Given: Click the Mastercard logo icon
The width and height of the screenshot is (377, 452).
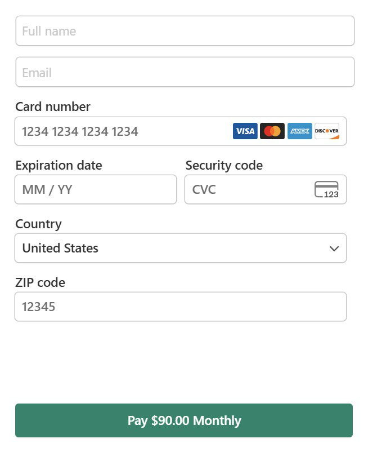Looking at the screenshot, I should pos(272,131).
